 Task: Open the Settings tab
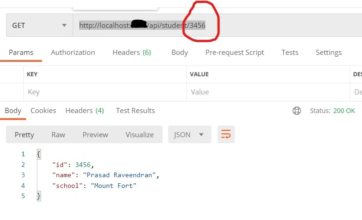pyautogui.click(x=328, y=53)
